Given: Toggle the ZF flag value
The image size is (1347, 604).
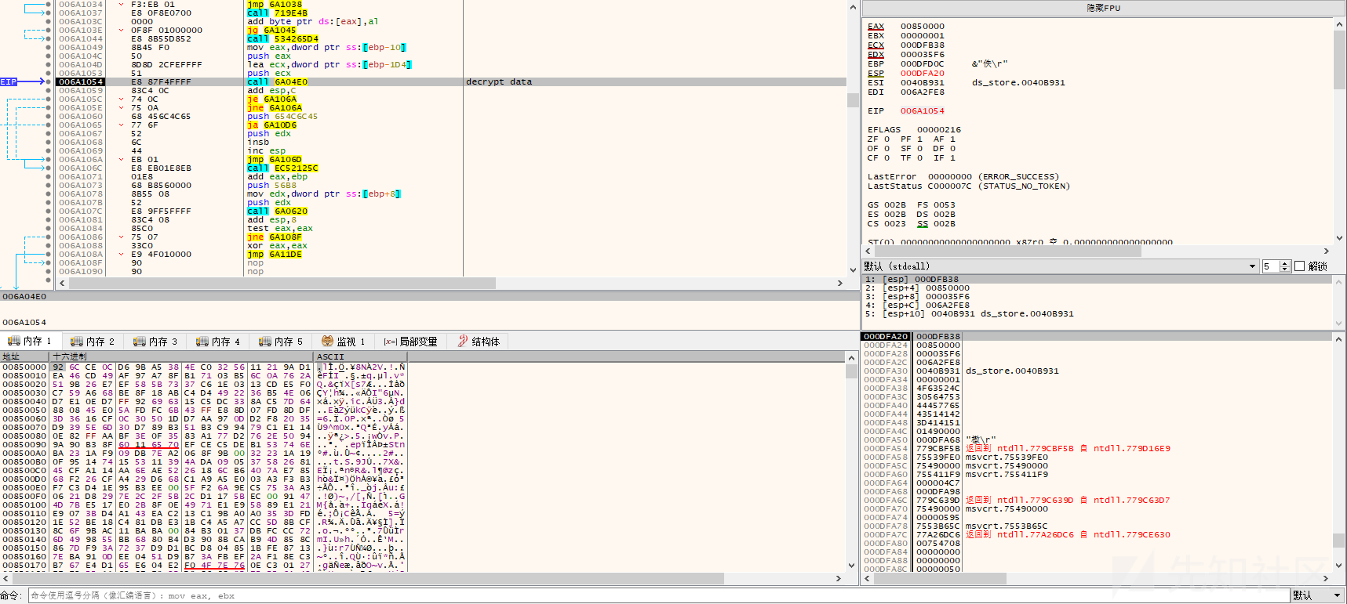Looking at the screenshot, I should pyautogui.click(x=887, y=139).
